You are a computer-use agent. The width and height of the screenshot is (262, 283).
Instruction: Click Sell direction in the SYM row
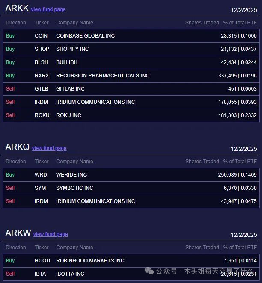pyautogui.click(x=10, y=188)
